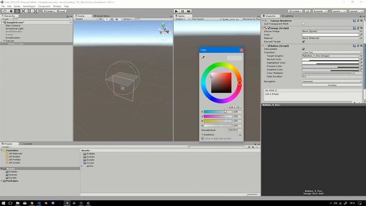Toggle Center pivot mode button

[x=48, y=11]
